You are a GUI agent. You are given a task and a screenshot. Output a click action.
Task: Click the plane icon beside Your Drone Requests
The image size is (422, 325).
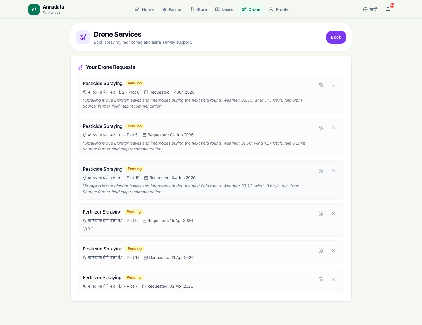(81, 67)
